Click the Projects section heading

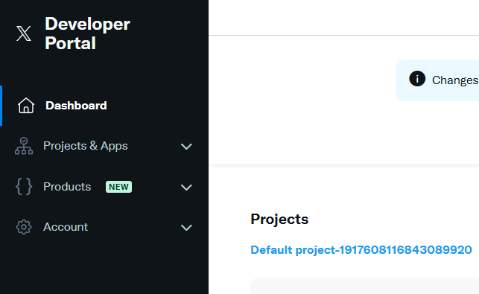(x=279, y=220)
